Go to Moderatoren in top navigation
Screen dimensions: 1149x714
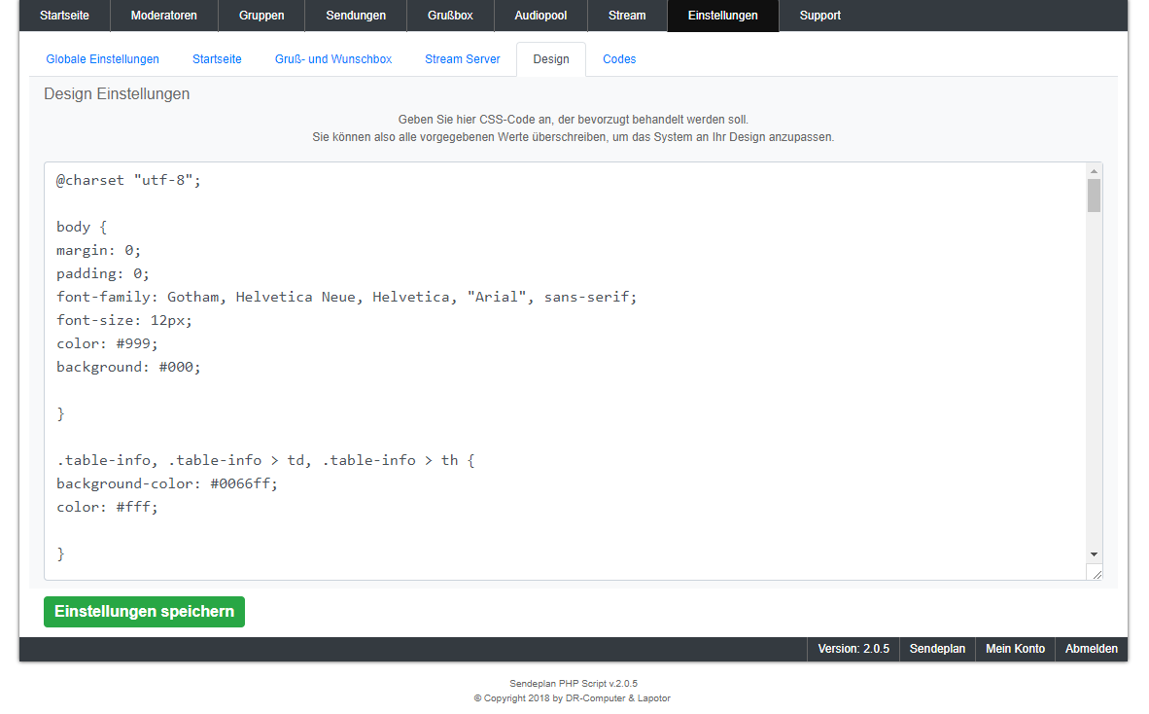tap(163, 16)
